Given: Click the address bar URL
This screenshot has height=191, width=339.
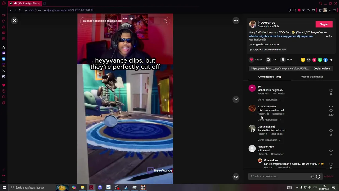Looking at the screenshot, I should (x=61, y=10).
